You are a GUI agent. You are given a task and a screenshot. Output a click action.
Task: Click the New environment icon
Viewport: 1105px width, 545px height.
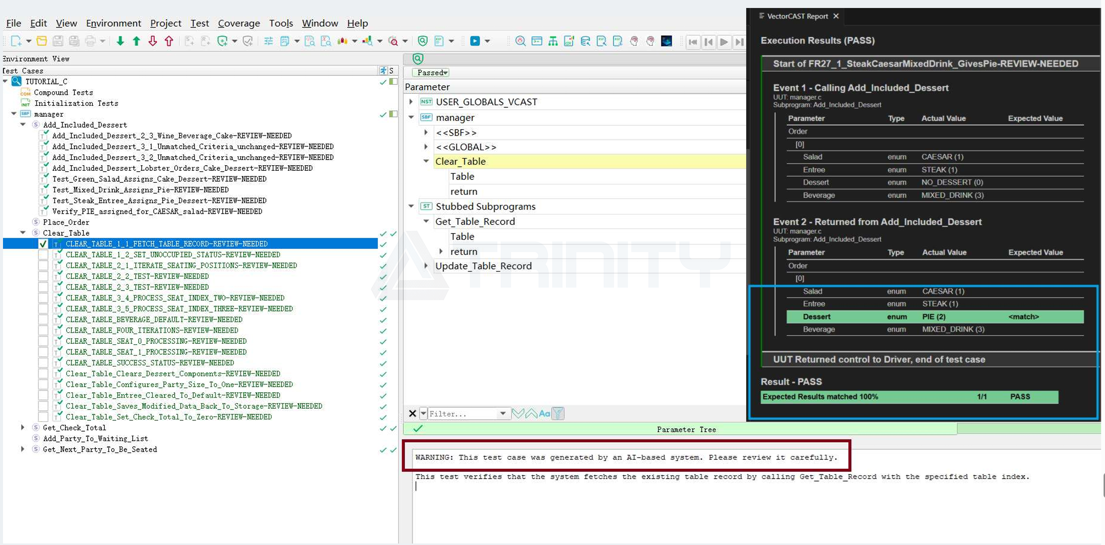16,41
